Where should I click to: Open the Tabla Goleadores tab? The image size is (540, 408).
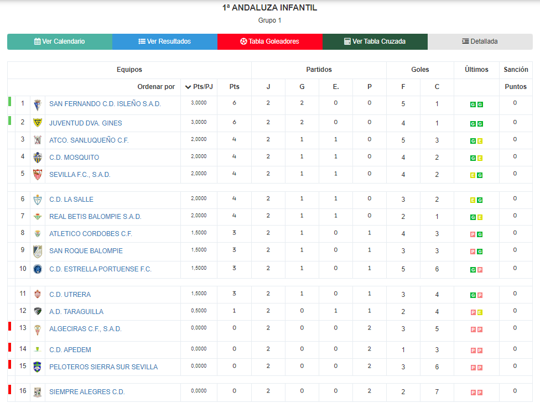269,41
